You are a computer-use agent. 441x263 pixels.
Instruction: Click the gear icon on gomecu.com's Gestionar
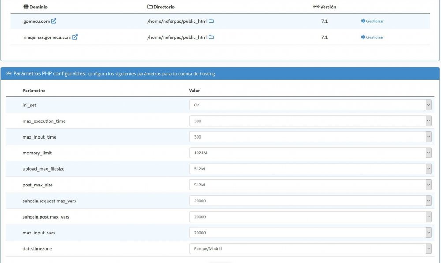coord(363,20)
